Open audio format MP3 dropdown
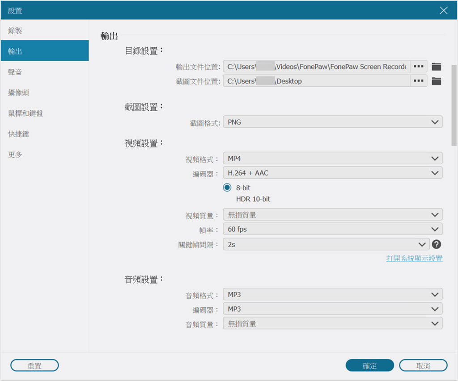This screenshot has height=381, width=458. click(x=333, y=294)
